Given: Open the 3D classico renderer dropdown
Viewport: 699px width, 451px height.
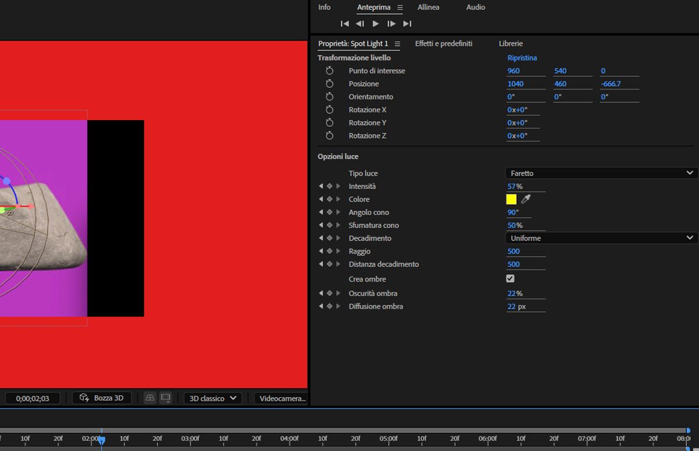Looking at the screenshot, I should click(x=213, y=398).
